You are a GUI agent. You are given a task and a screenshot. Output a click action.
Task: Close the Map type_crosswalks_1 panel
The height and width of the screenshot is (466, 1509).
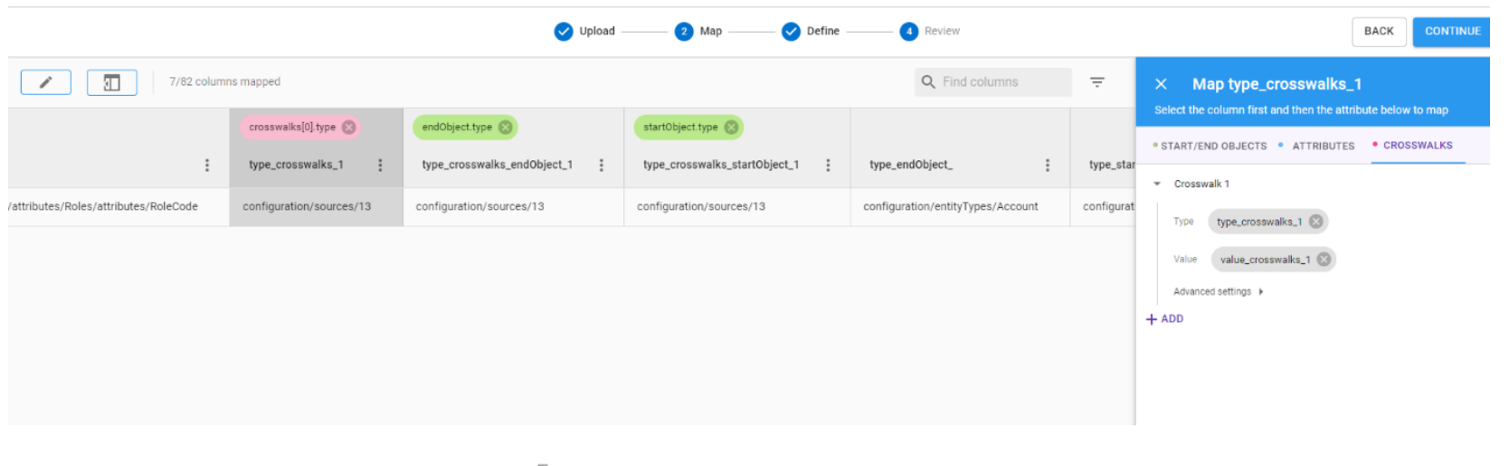pyautogui.click(x=1162, y=84)
